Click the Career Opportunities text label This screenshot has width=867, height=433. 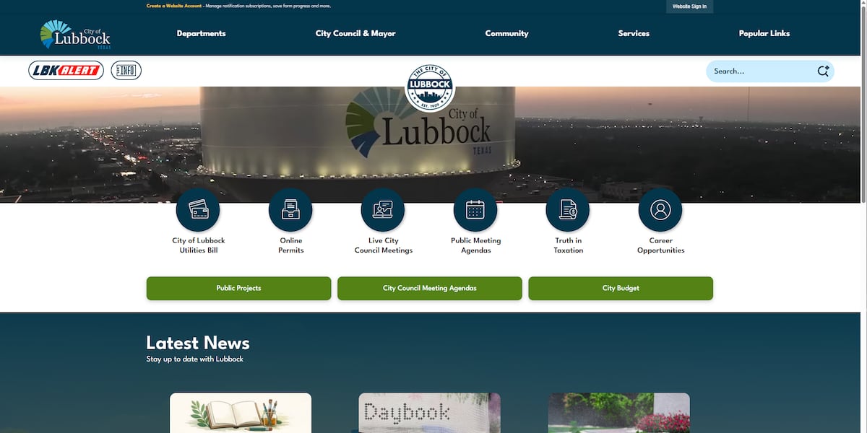(x=661, y=245)
